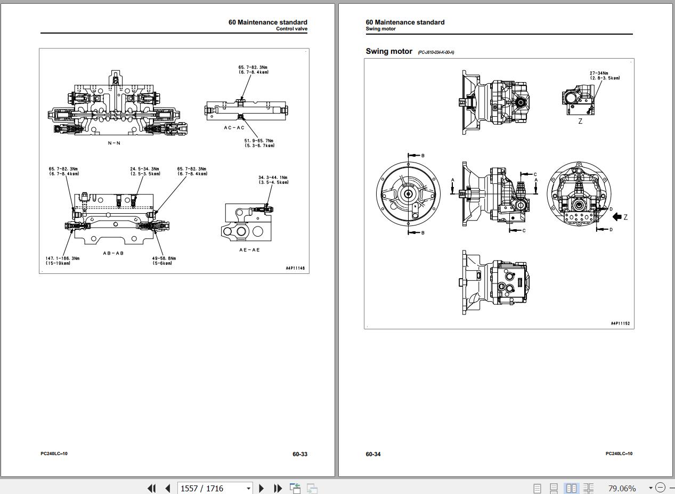Click page number 60-33 footer
Image resolution: width=675 pixels, height=494 pixels.
pos(300,454)
